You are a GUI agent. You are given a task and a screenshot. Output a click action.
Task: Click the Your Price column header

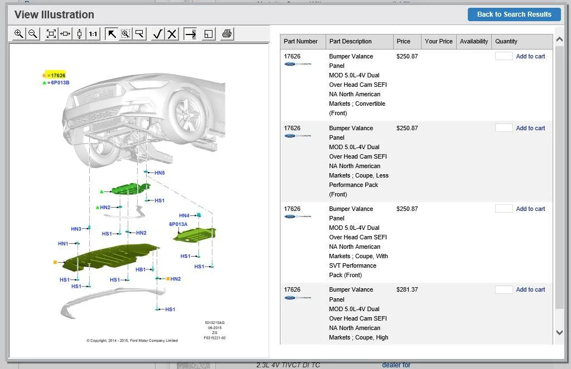coord(438,41)
